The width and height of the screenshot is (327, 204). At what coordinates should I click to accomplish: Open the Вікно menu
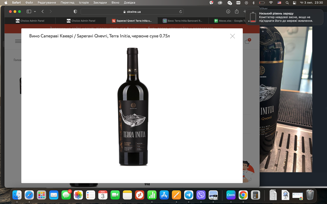[x=115, y=3]
